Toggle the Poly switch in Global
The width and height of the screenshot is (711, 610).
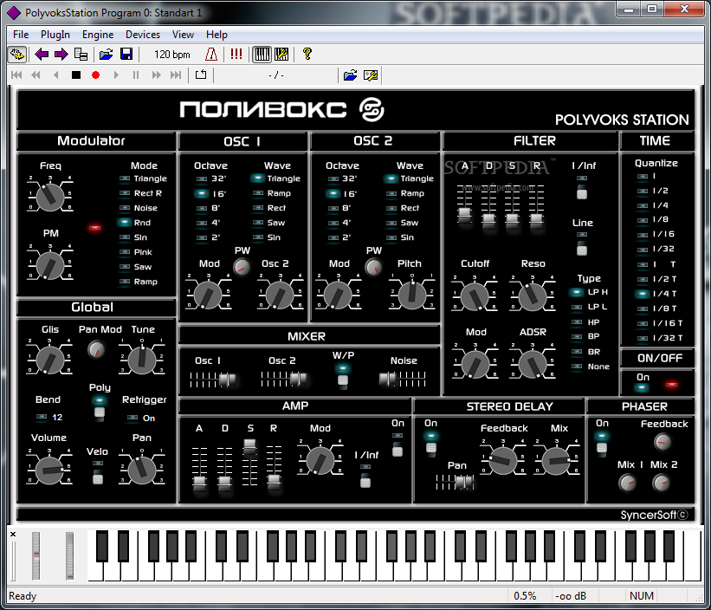click(x=100, y=408)
